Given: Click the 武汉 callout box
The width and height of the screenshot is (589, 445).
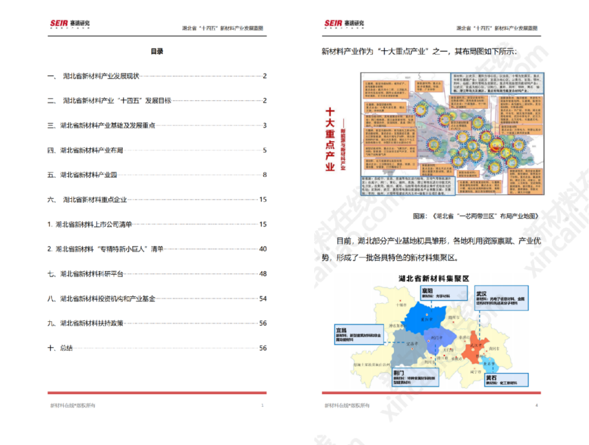Looking at the screenshot, I should point(502,298).
